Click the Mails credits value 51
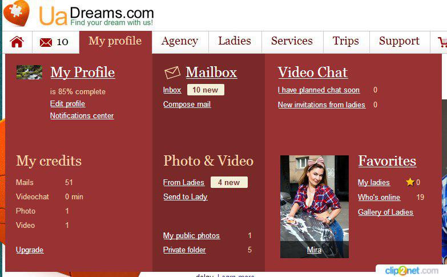447x277 pixels. pos(69,182)
